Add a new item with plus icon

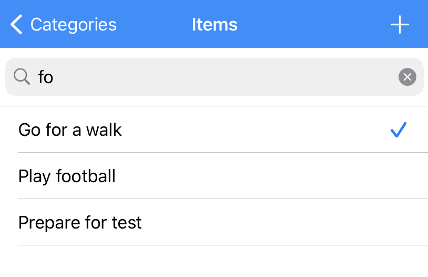[400, 25]
